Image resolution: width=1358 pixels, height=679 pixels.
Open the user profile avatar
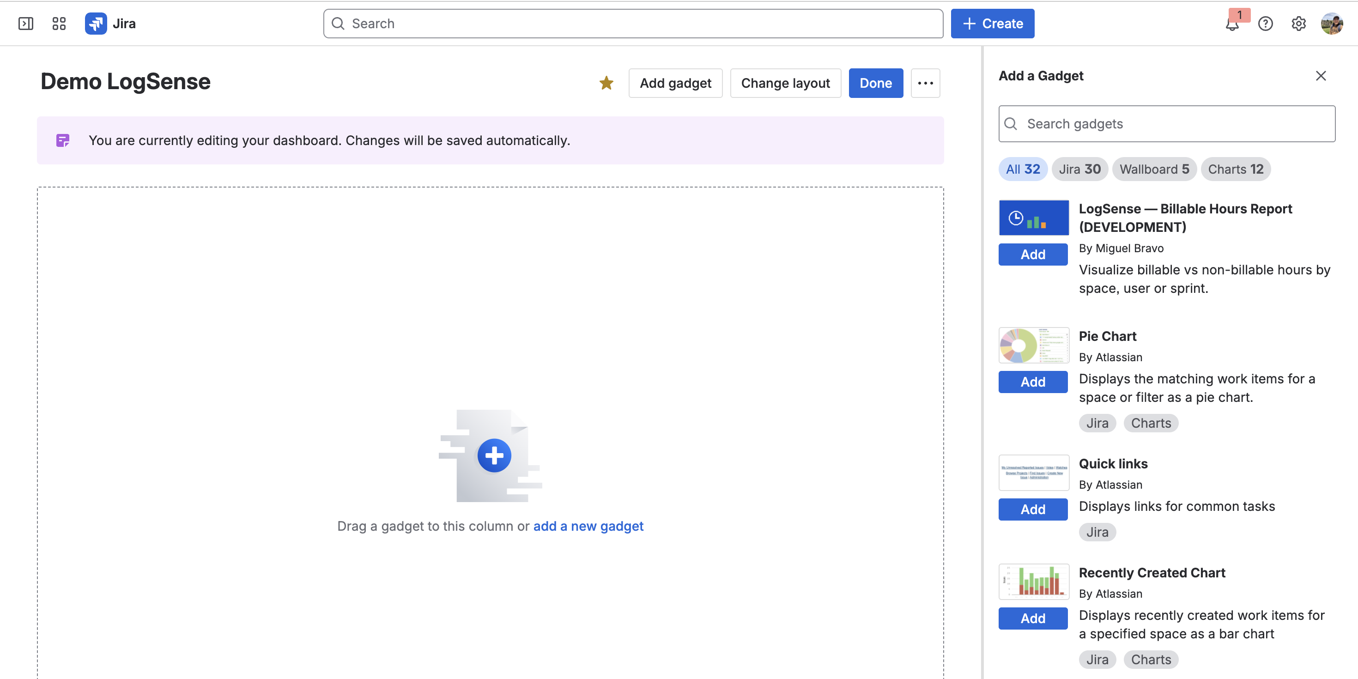tap(1332, 24)
